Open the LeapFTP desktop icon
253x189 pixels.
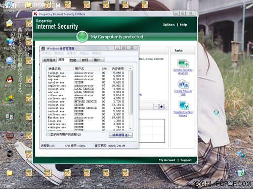[10, 116]
